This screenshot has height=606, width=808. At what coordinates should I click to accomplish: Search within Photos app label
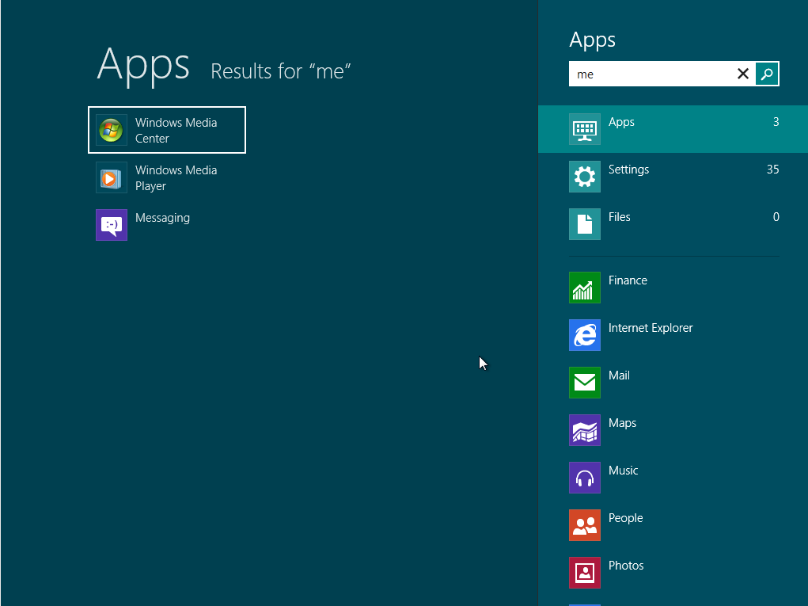[x=625, y=566]
